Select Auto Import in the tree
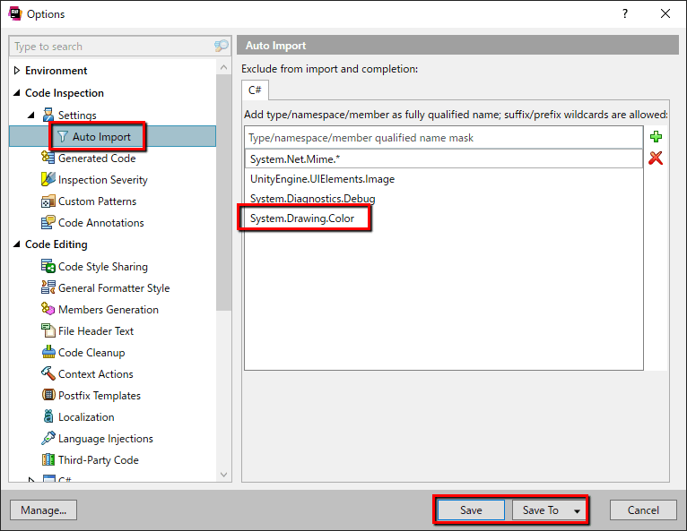The width and height of the screenshot is (687, 531). [101, 137]
